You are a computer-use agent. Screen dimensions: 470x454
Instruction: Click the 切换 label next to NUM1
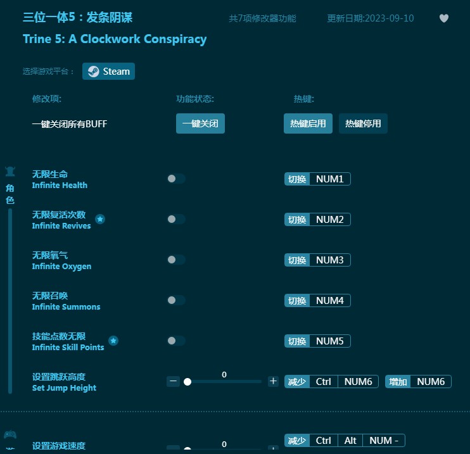(297, 179)
